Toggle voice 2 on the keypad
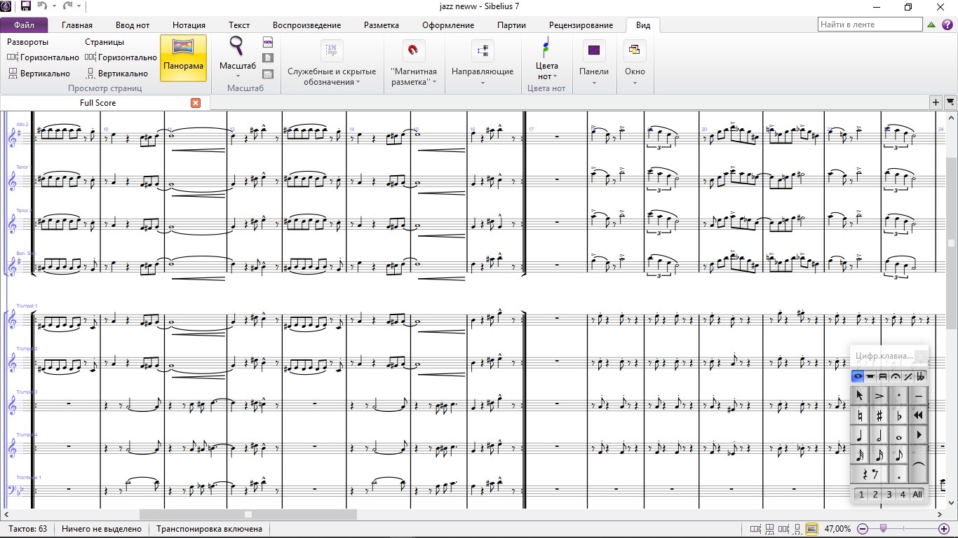 coord(875,495)
